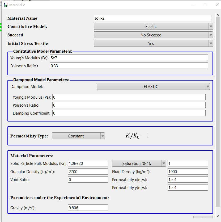Click the 'Material Parameters:' heading
The height and width of the screenshot is (222, 221).
coord(32,156)
